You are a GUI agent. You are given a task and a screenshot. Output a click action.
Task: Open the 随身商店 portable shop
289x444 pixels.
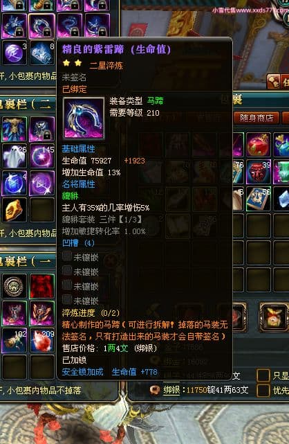pos(257,118)
